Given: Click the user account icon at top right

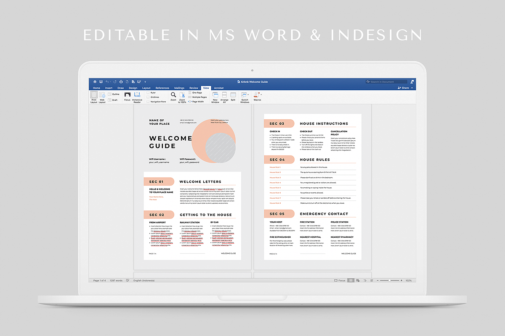Looking at the screenshot, I should 412,81.
